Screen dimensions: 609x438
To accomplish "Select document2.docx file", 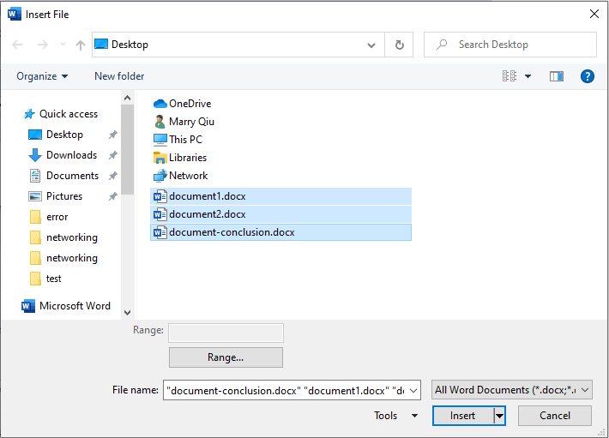I will coord(207,214).
